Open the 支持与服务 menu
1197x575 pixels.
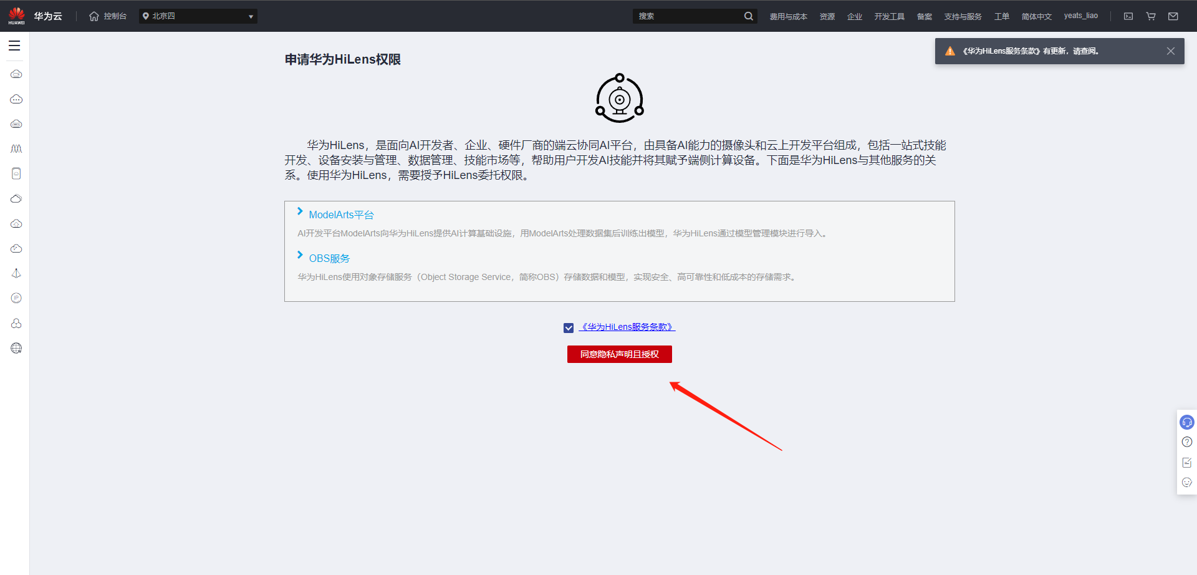(x=963, y=16)
